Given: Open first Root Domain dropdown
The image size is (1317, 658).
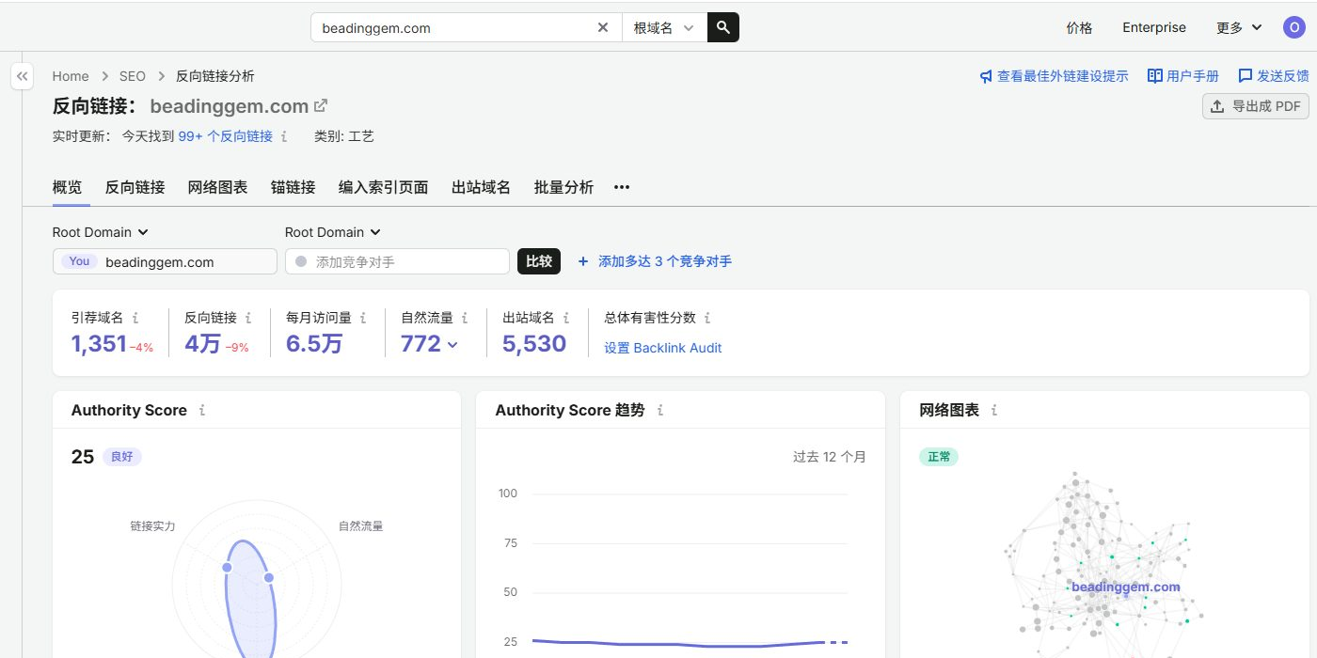Looking at the screenshot, I should click(x=101, y=232).
